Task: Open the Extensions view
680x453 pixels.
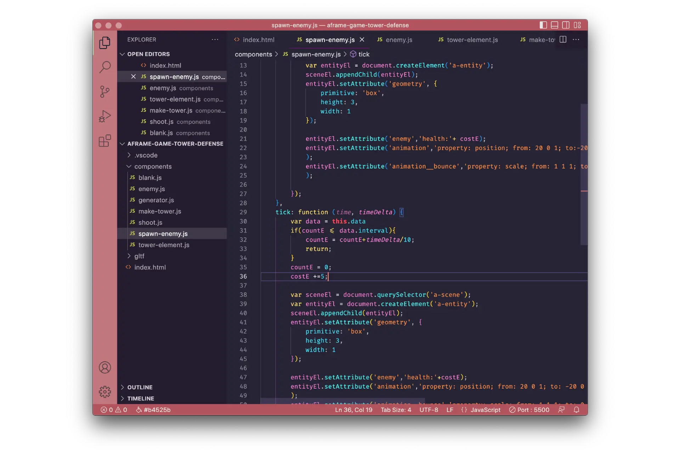Action: tap(104, 141)
